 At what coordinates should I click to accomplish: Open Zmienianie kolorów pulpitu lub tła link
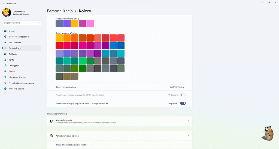pyautogui.click(x=71, y=145)
